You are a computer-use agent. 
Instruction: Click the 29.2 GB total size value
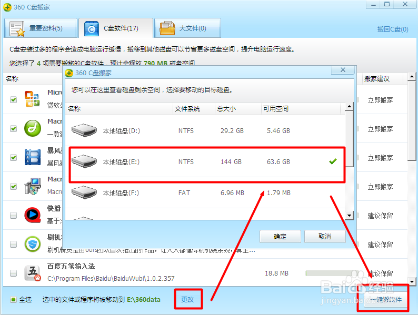coord(232,131)
